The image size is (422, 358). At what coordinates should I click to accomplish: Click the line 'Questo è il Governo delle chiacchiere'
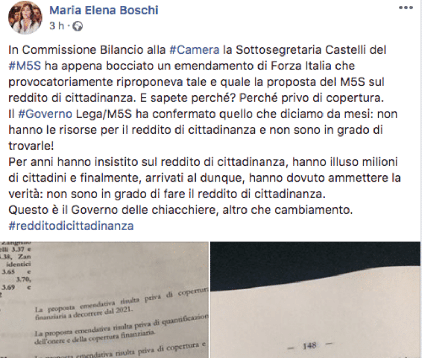pos(180,210)
